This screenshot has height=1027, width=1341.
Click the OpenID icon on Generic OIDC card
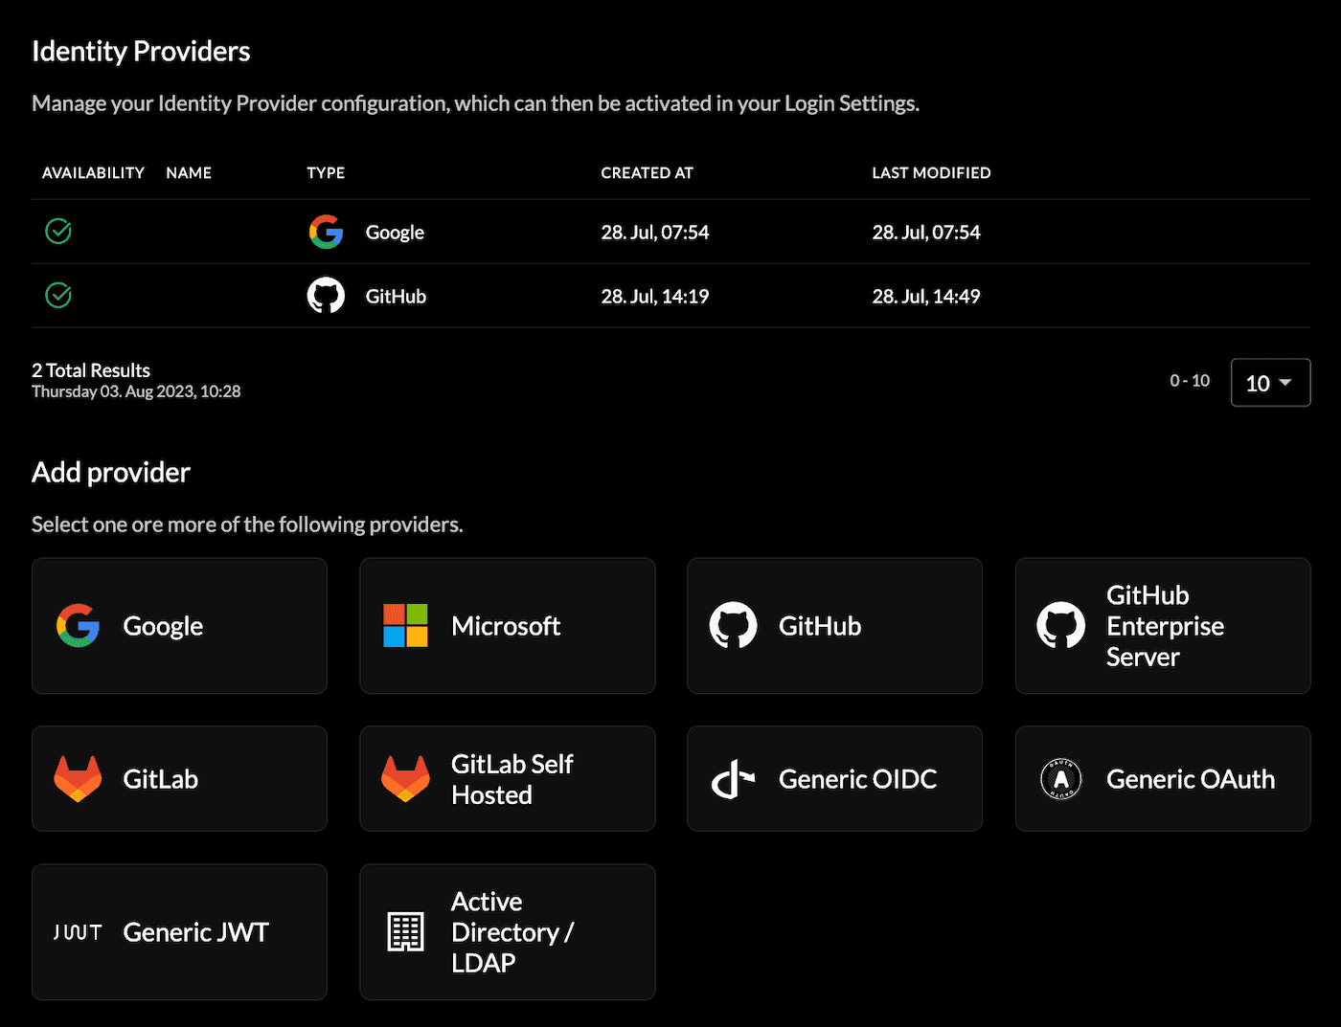click(x=733, y=779)
